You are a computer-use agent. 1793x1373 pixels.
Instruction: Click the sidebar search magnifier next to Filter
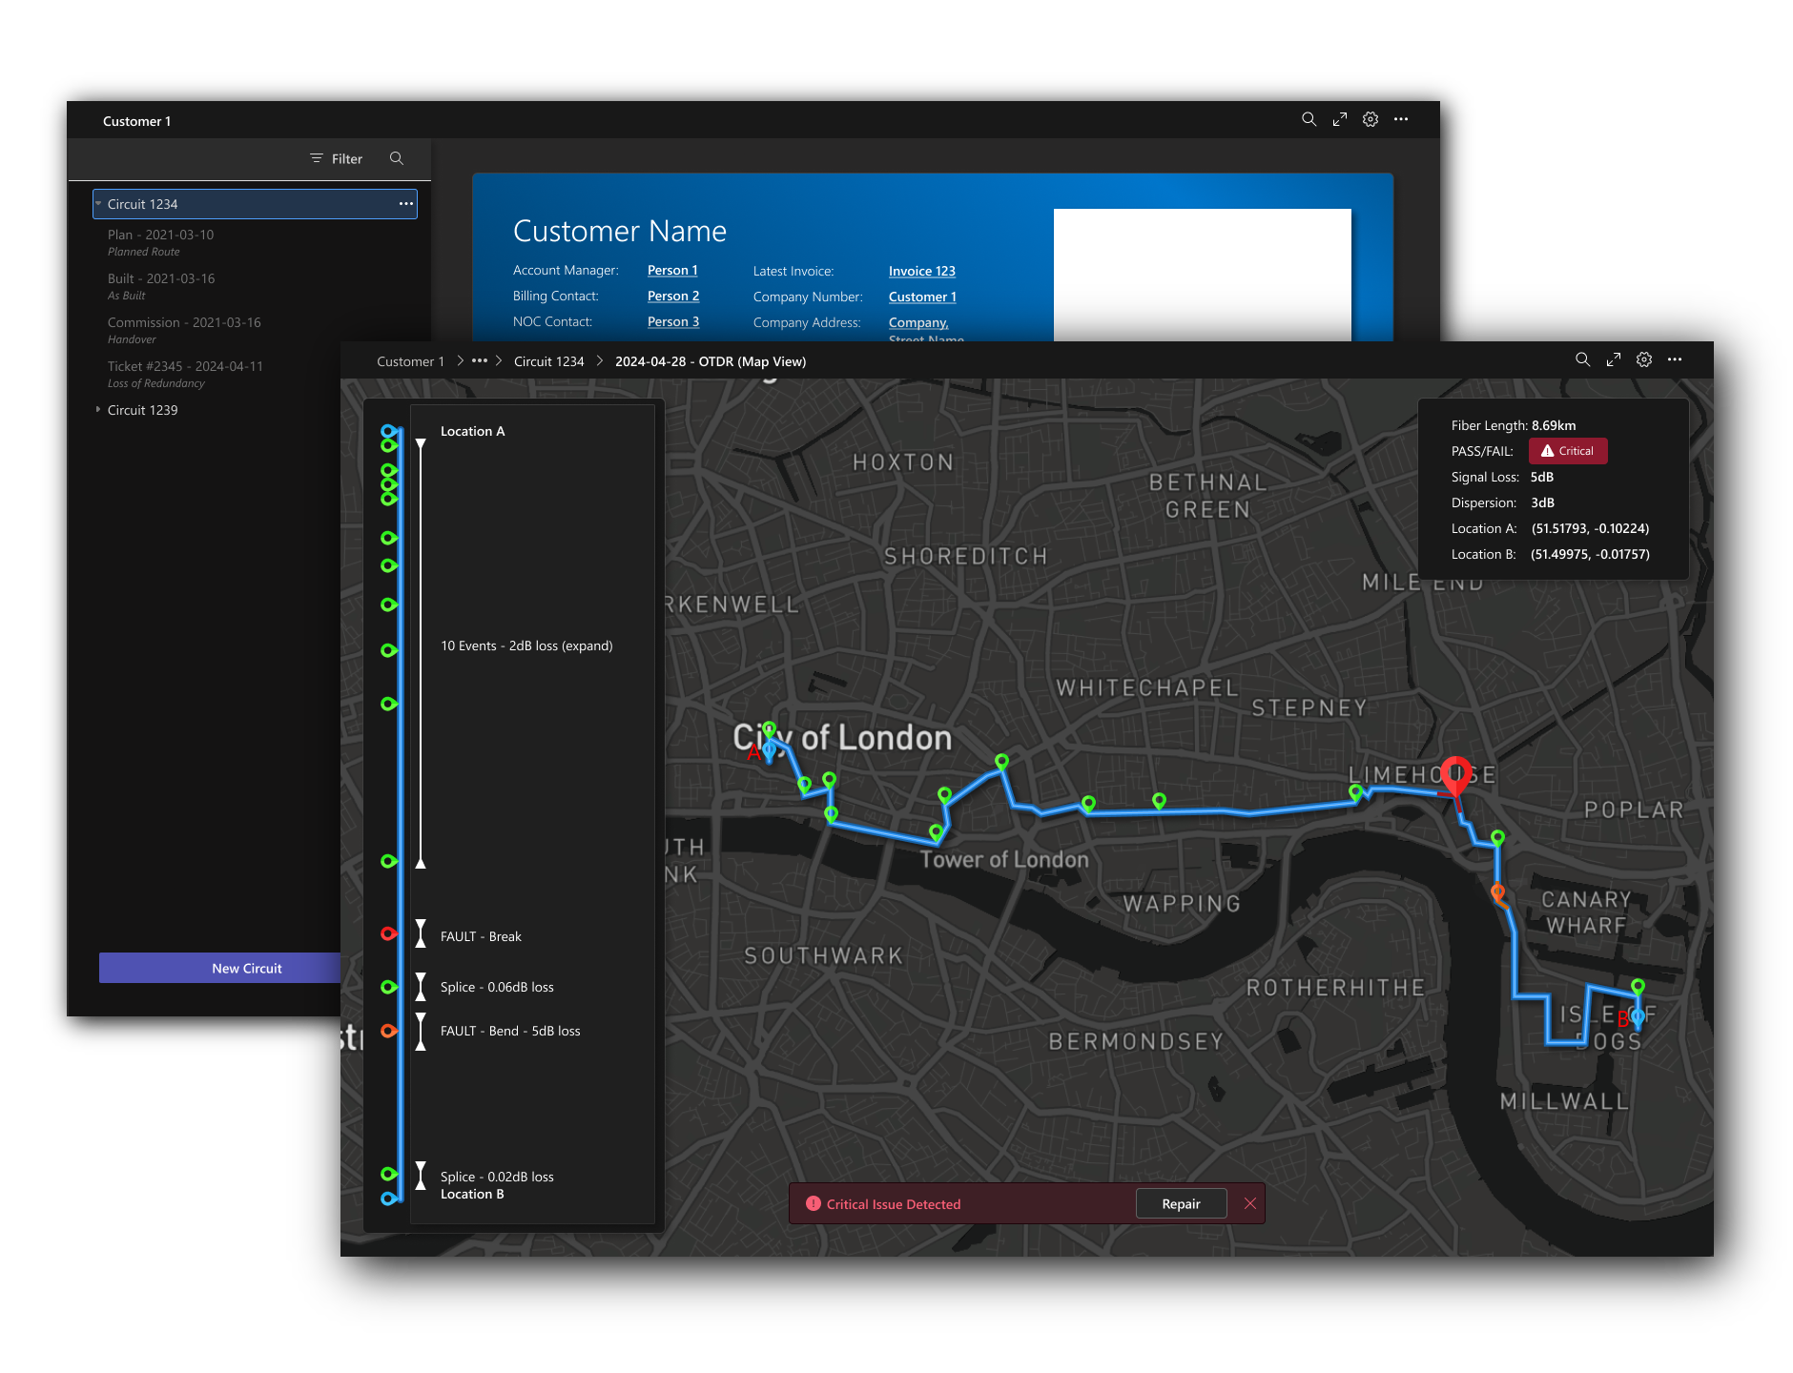397,158
